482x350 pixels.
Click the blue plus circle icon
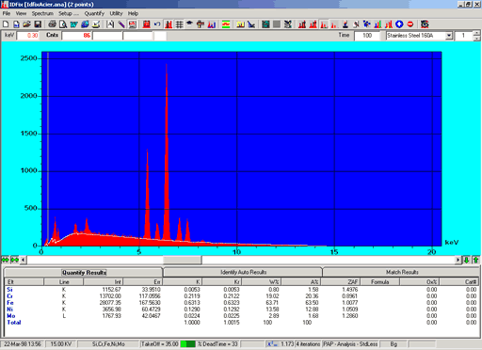pos(399,24)
